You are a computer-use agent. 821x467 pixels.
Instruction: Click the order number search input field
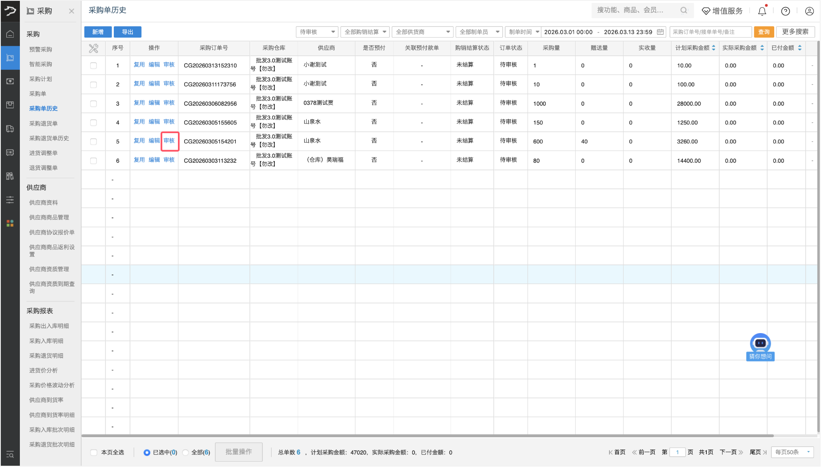[710, 32]
